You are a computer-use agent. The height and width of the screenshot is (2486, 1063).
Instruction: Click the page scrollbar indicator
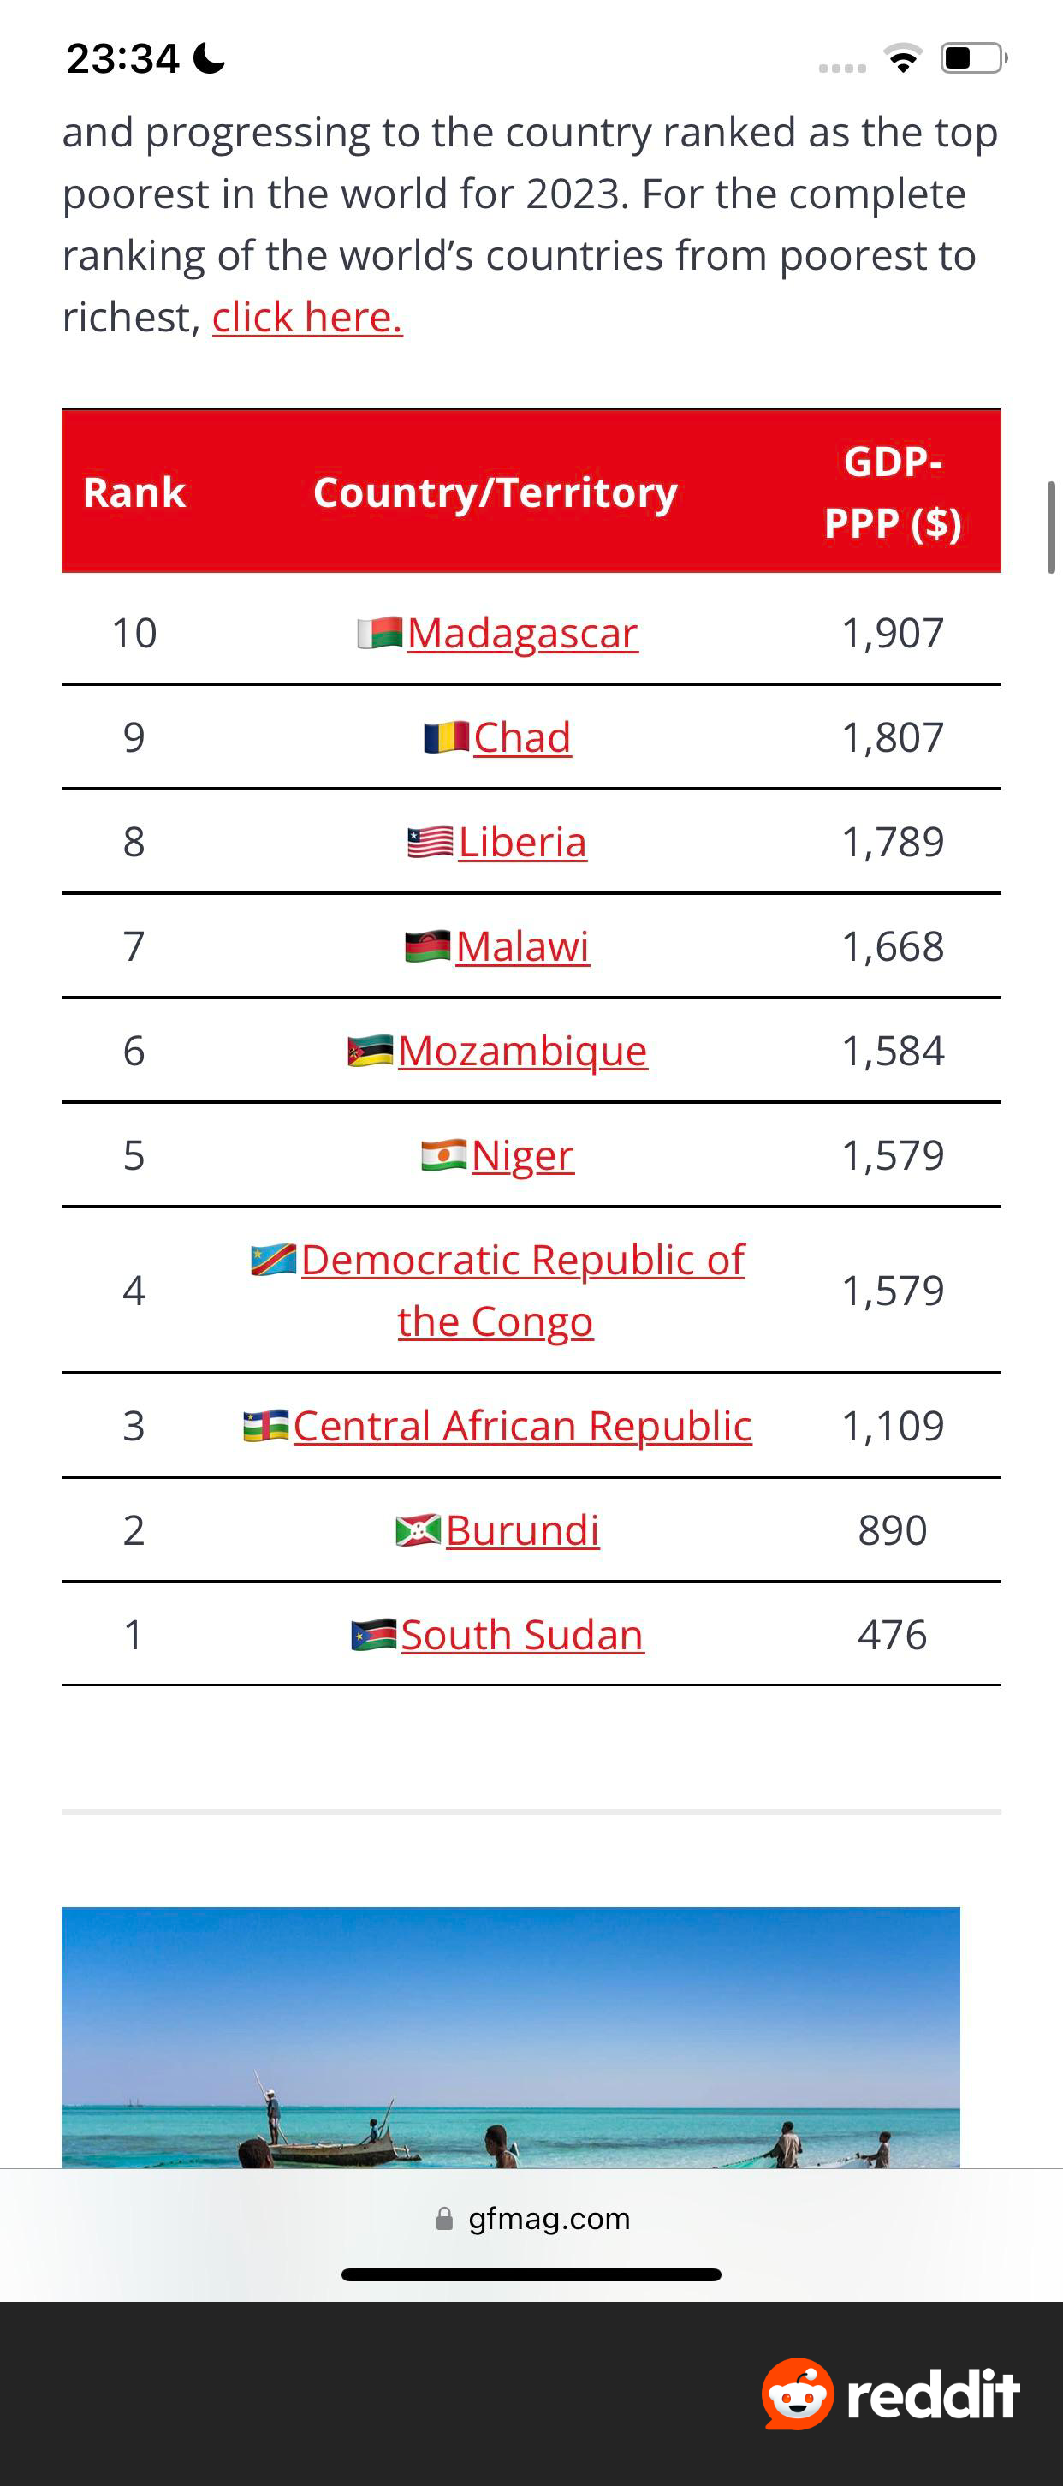1051,528
